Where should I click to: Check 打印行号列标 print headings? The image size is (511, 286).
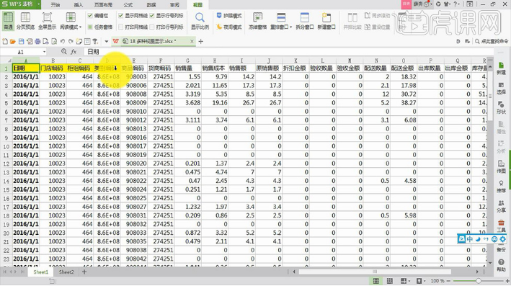(152, 27)
